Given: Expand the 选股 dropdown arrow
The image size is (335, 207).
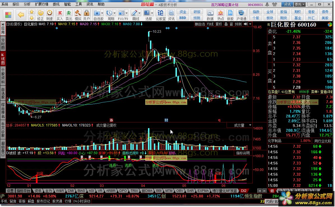Looking at the screenshot, I should [152, 13].
